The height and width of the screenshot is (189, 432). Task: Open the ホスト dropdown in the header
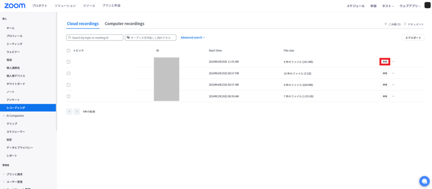[x=388, y=6]
